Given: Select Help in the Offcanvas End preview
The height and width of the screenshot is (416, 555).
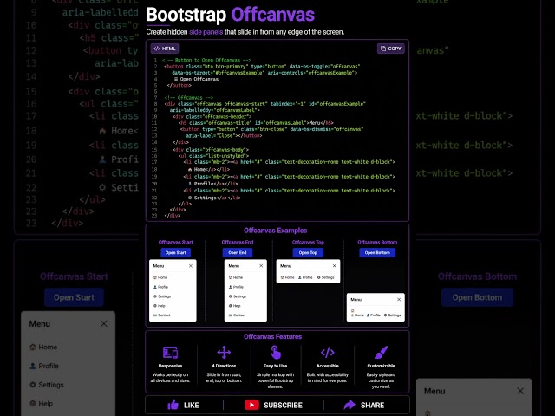Looking at the screenshot, I should [235, 306].
